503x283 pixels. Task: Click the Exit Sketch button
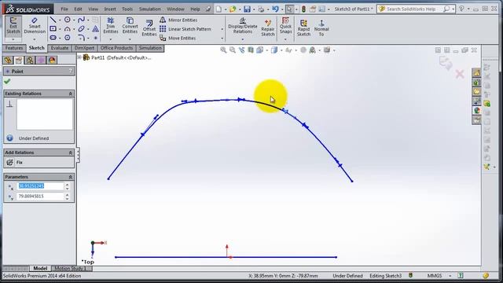[13, 26]
